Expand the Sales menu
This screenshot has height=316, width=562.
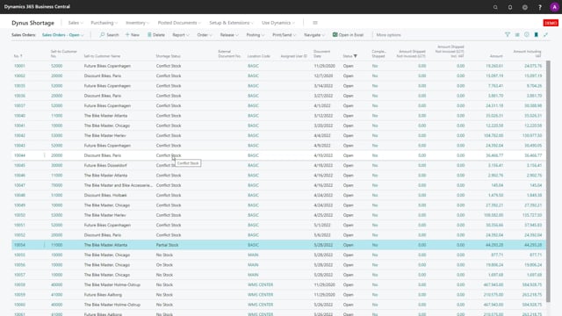[x=76, y=23]
